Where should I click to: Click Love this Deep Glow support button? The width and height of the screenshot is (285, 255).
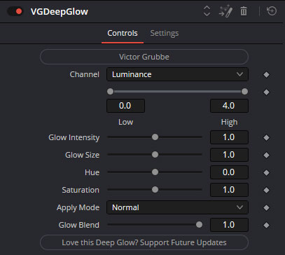(144, 242)
